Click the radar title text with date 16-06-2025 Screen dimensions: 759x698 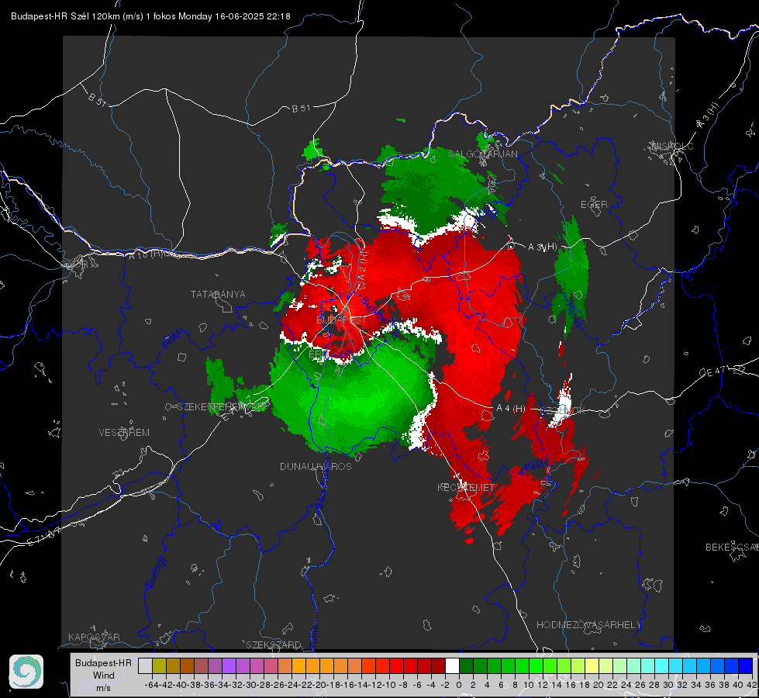click(150, 16)
